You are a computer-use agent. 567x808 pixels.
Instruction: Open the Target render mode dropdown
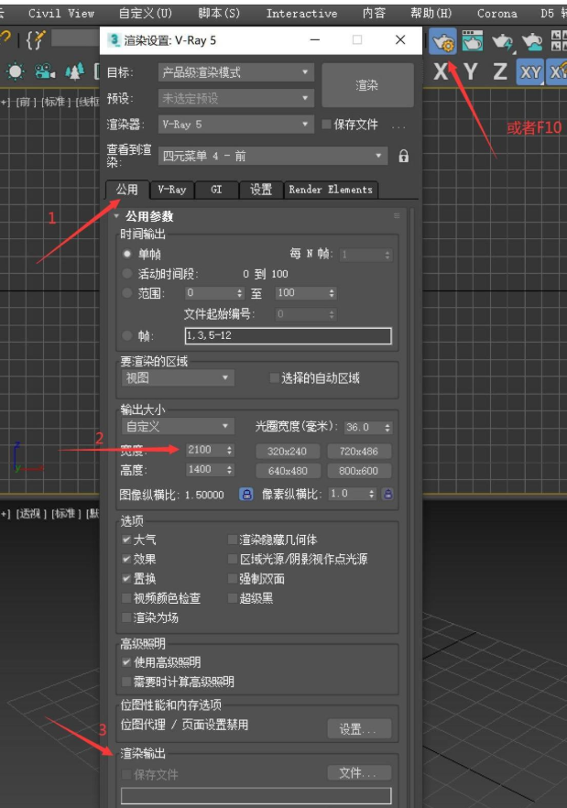(235, 72)
